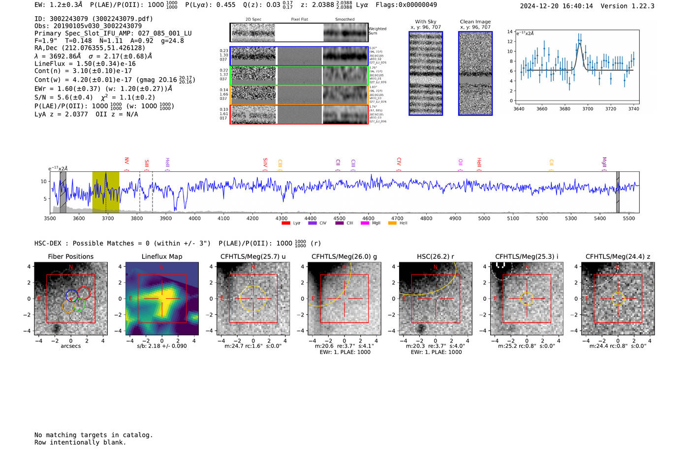Click the 'Pixel Flat' column header
Viewport: 689px width, 469px height.
[x=299, y=20]
